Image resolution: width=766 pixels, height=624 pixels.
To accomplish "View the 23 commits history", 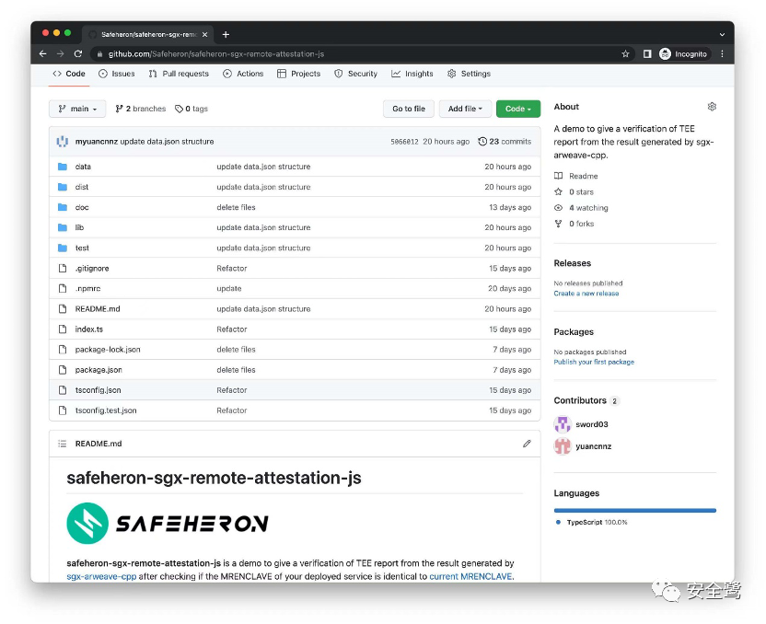I will coord(505,142).
